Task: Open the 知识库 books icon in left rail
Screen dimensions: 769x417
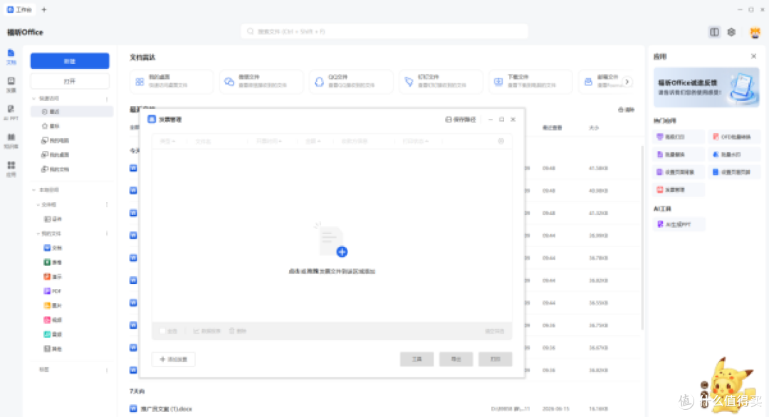Action: point(11,141)
